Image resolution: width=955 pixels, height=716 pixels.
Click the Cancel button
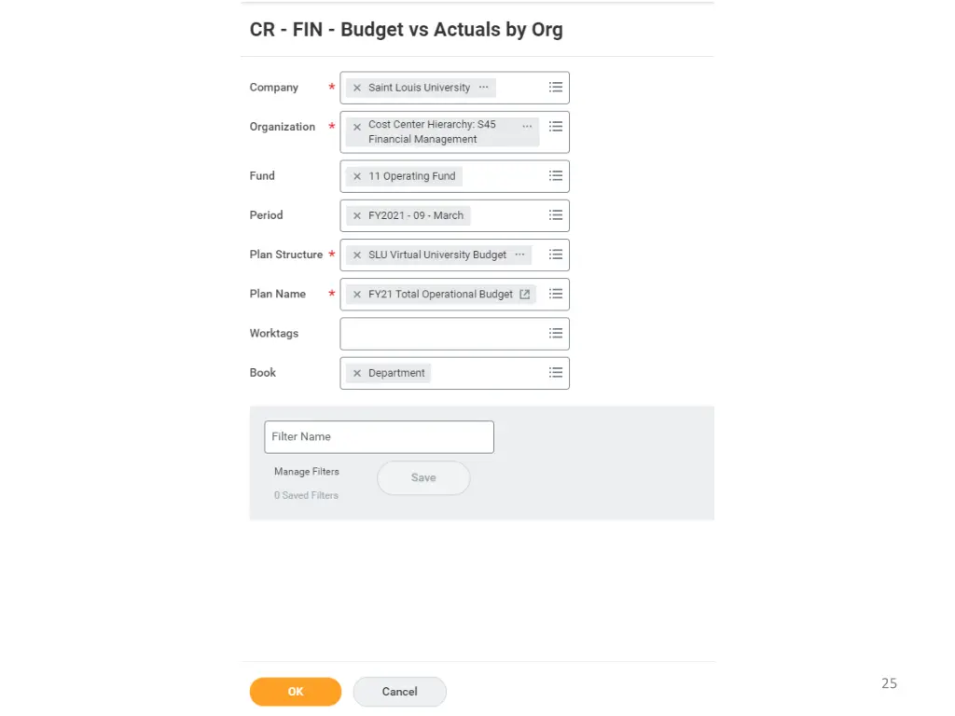coord(399,692)
